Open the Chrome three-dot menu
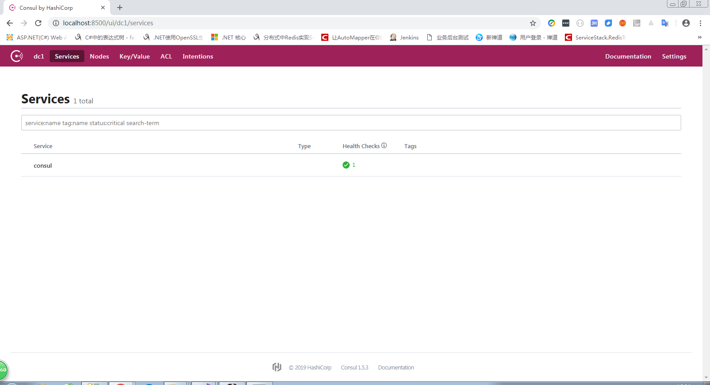The width and height of the screenshot is (710, 385). [700, 23]
